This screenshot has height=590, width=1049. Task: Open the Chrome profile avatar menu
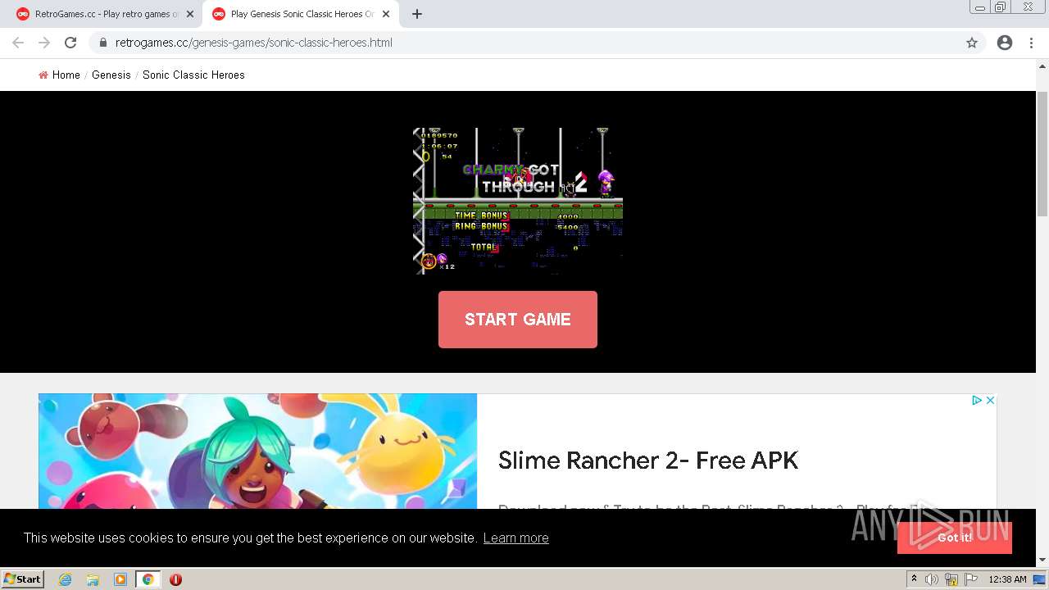coord(1005,43)
